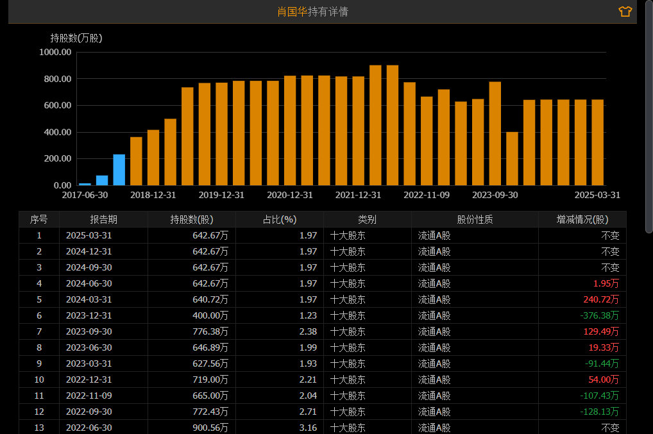The image size is (653, 434).
Task: Click the vertical scrollbar thumb
Action: [649, 117]
